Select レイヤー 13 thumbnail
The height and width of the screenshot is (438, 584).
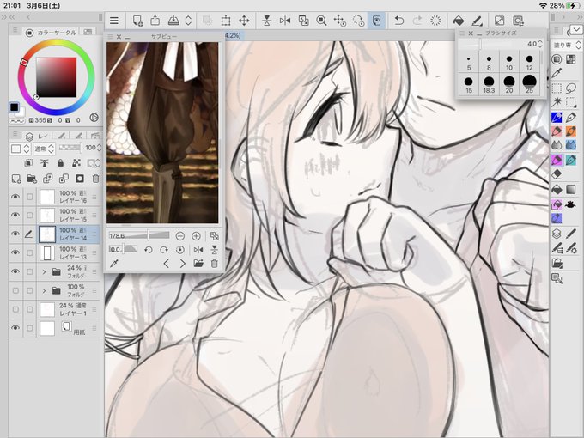(47, 252)
